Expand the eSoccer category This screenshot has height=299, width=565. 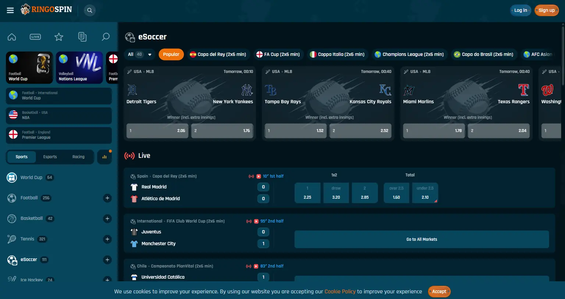pos(107,260)
